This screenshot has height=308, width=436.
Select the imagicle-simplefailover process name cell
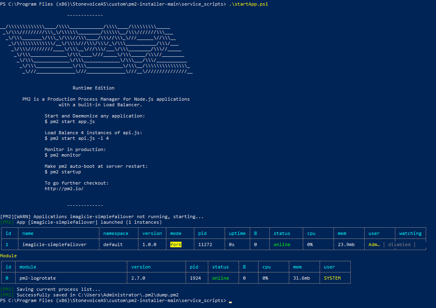tap(54, 244)
